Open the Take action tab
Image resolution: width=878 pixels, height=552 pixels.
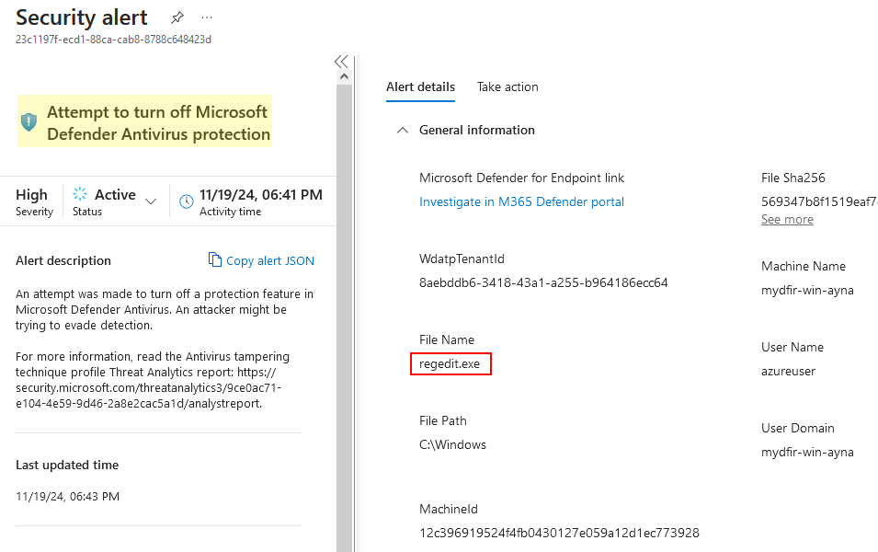click(507, 86)
